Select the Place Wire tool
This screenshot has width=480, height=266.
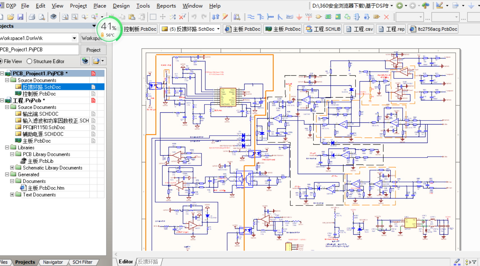(x=251, y=17)
